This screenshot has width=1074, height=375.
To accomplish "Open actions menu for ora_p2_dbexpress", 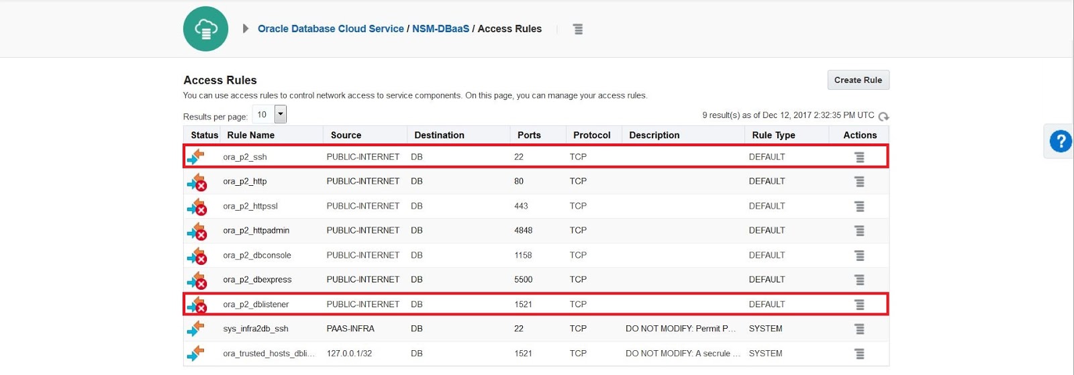I will pyautogui.click(x=859, y=280).
